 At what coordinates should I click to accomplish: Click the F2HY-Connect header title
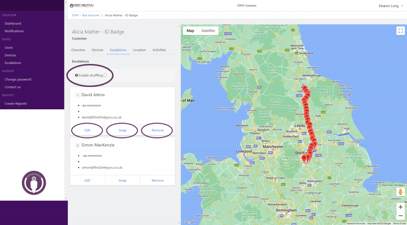(247, 6)
